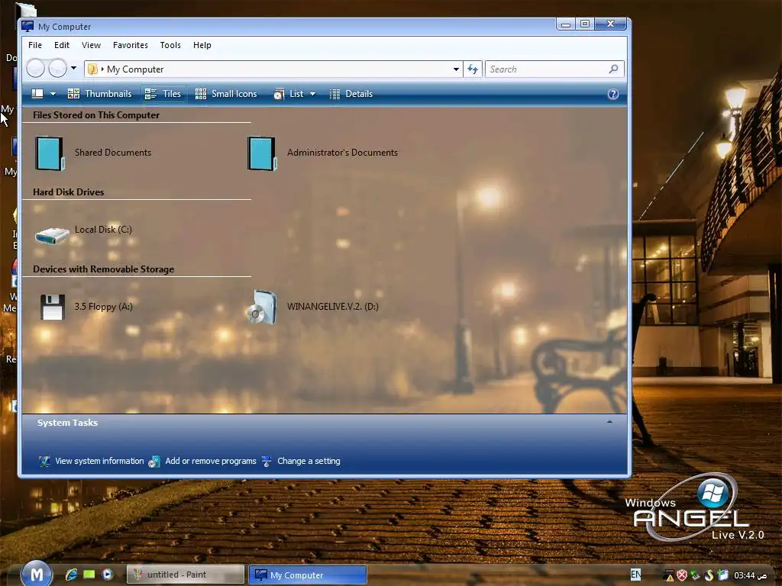
Task: Open the Edit menu
Action: point(62,45)
